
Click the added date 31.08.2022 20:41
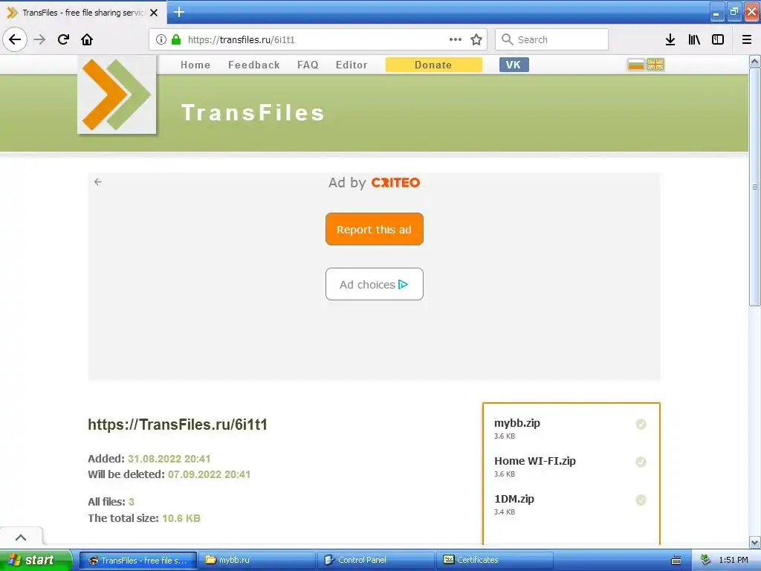coord(169,459)
